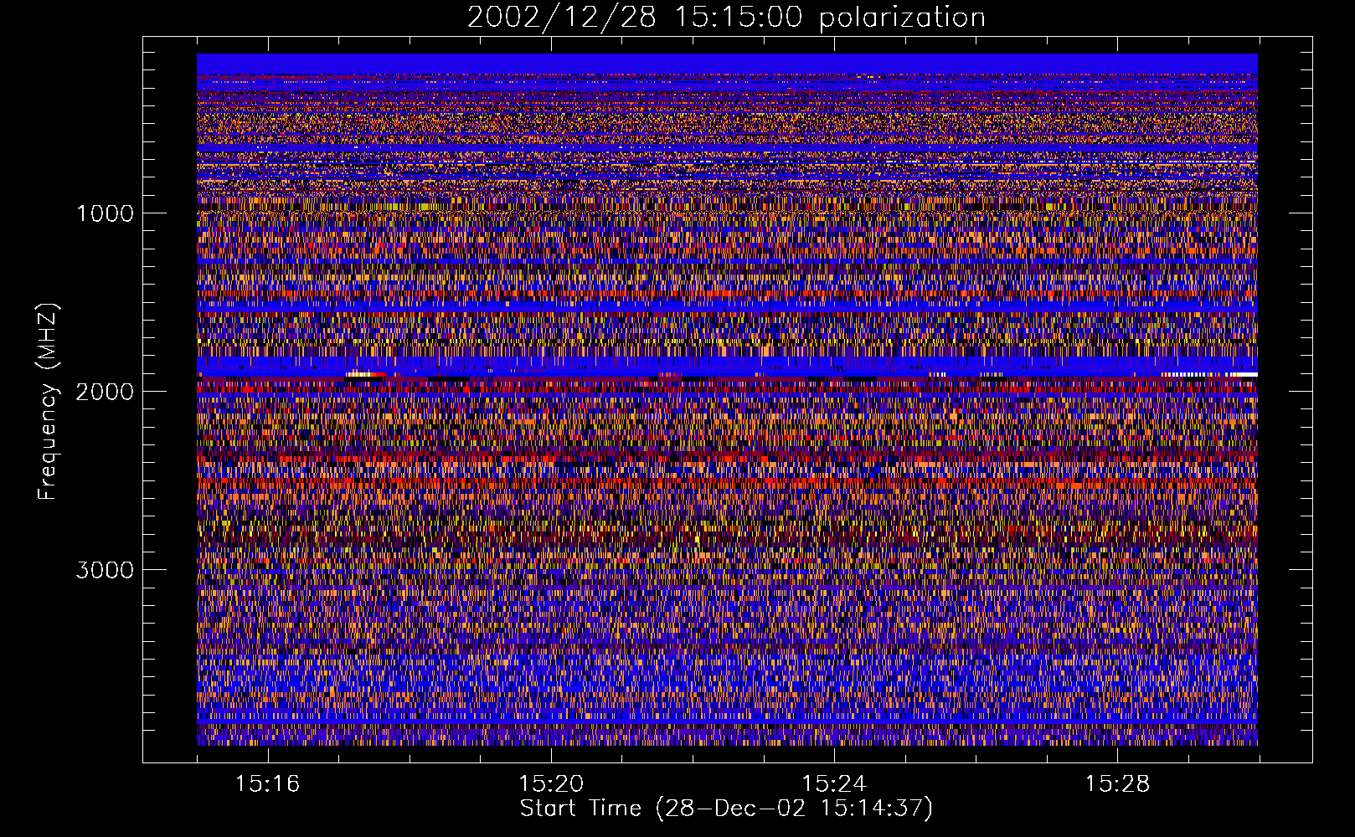Click the 2000 frequency tick label
Viewport: 1355px width, 837px height.
(x=105, y=392)
